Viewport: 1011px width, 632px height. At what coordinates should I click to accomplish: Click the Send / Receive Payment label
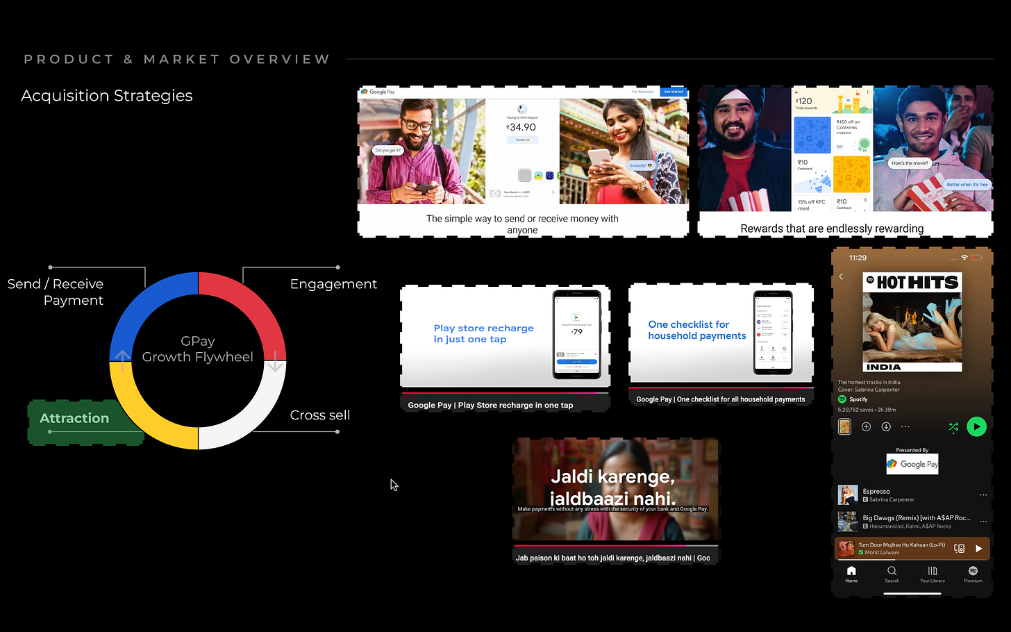[x=56, y=292]
